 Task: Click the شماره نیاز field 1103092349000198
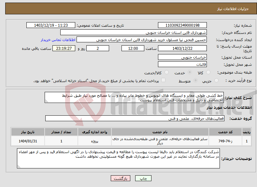coord(182,25)
